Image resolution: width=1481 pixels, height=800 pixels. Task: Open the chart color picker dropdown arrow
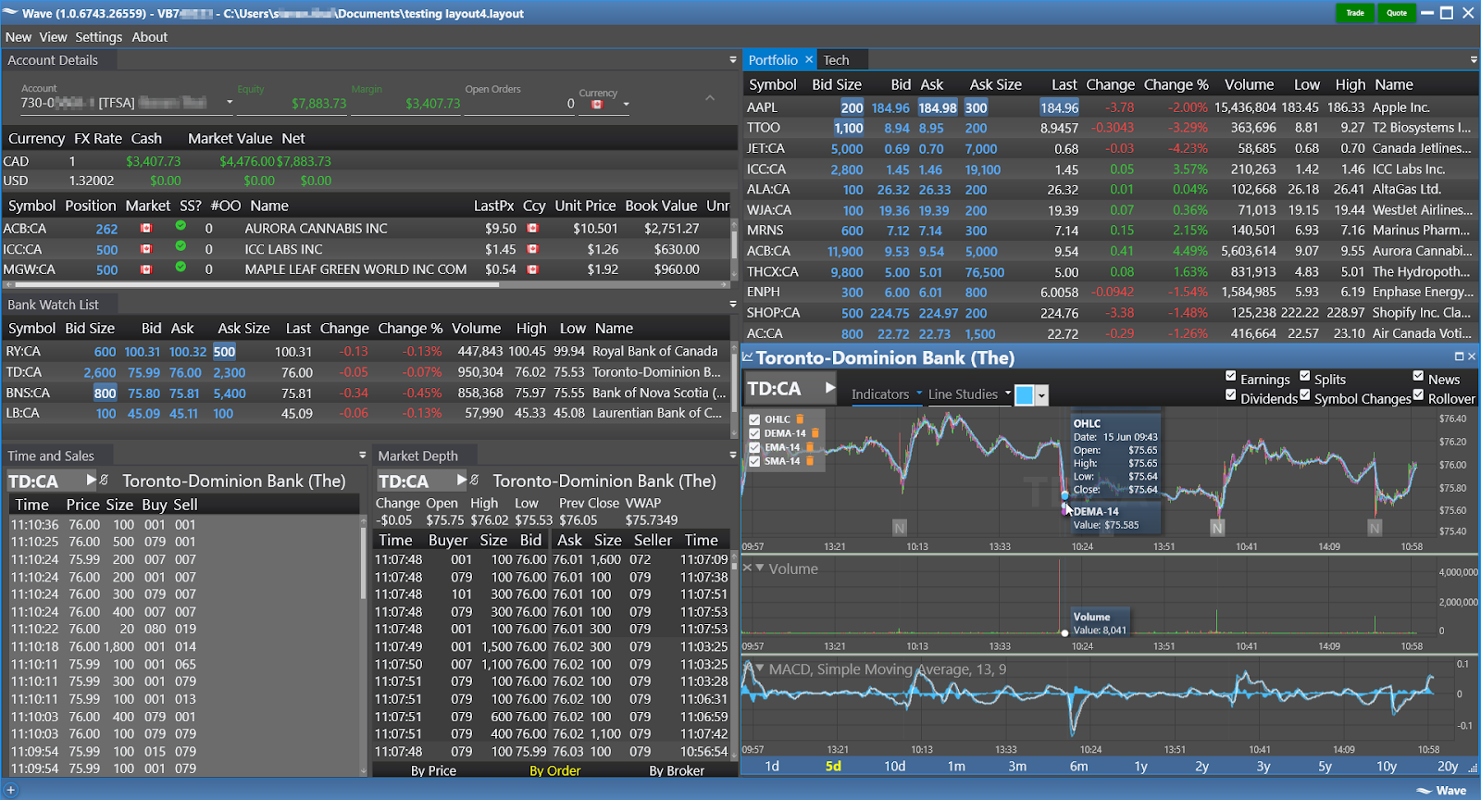tap(1041, 395)
